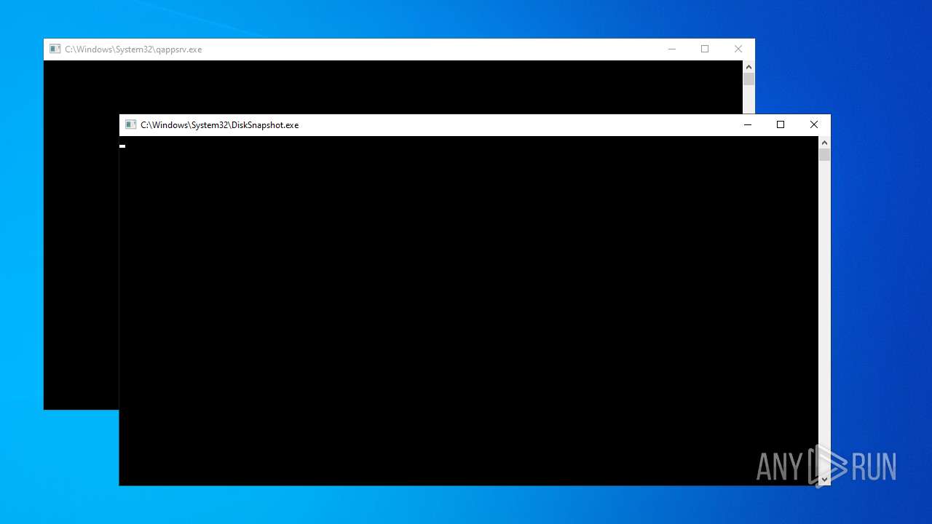Viewport: 932px width, 524px height.
Task: Click the qappsrv.exe scrollbar up arrow
Action: click(749, 67)
